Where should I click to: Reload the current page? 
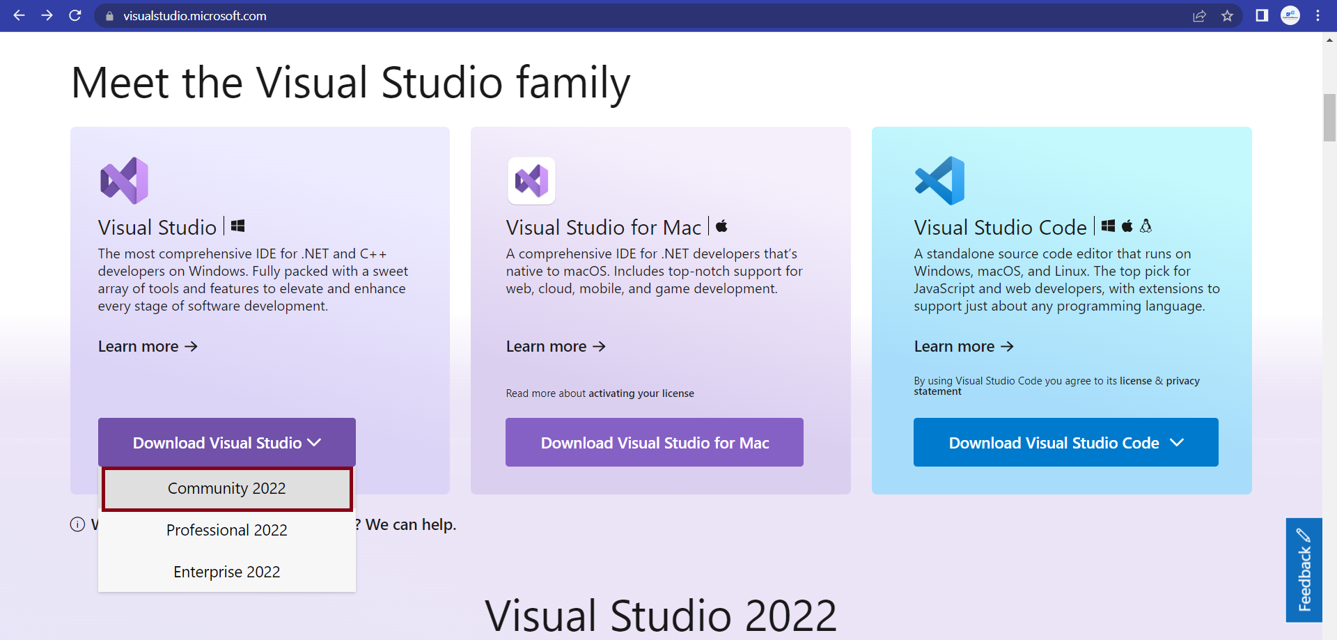(x=75, y=15)
